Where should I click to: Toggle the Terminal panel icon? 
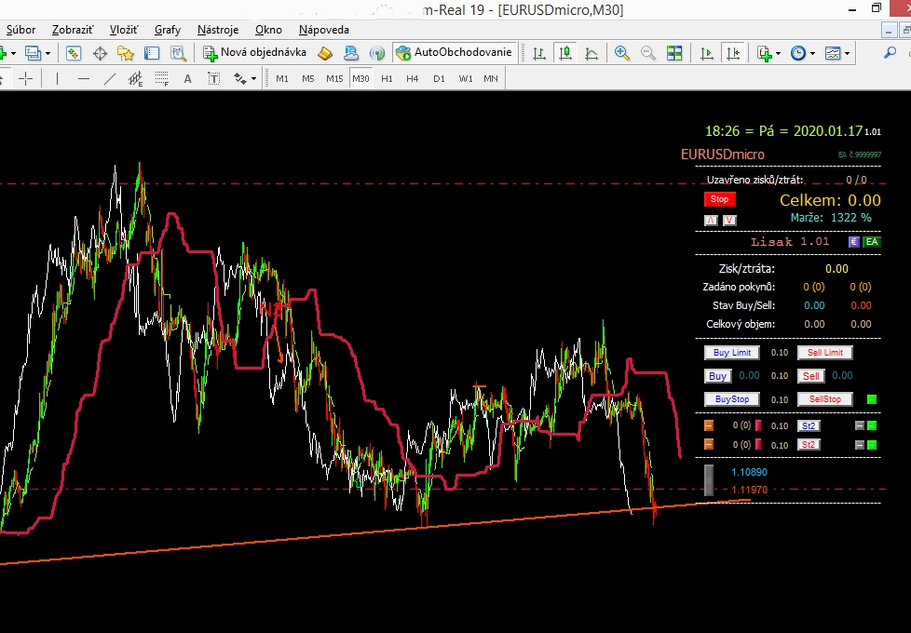[x=152, y=53]
